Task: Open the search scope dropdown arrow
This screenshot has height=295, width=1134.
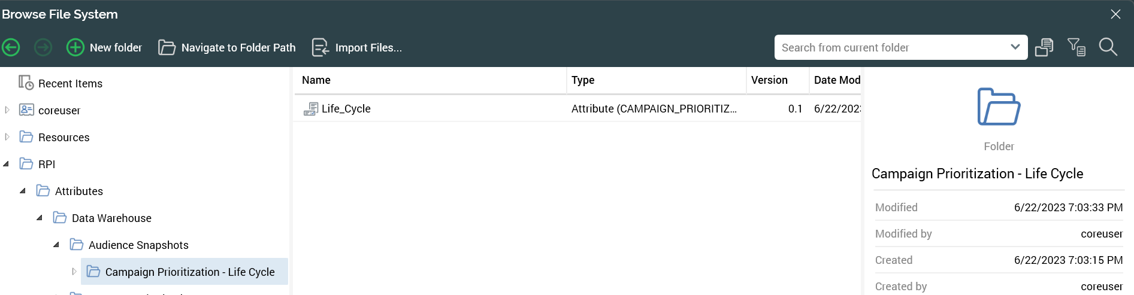Action: tap(1015, 47)
